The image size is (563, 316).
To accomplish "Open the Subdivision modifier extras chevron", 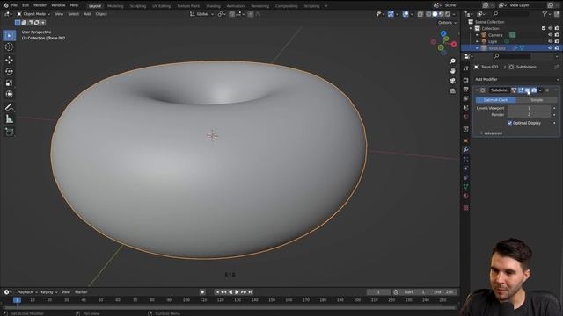I will 540,90.
